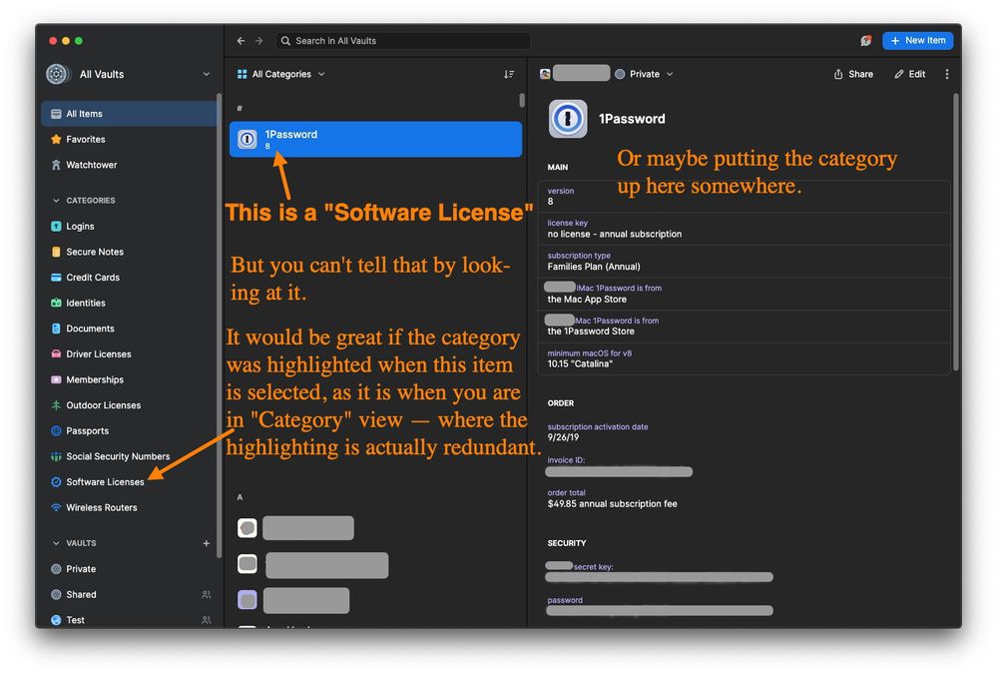Click the Search in All Vaults field

[x=404, y=41]
